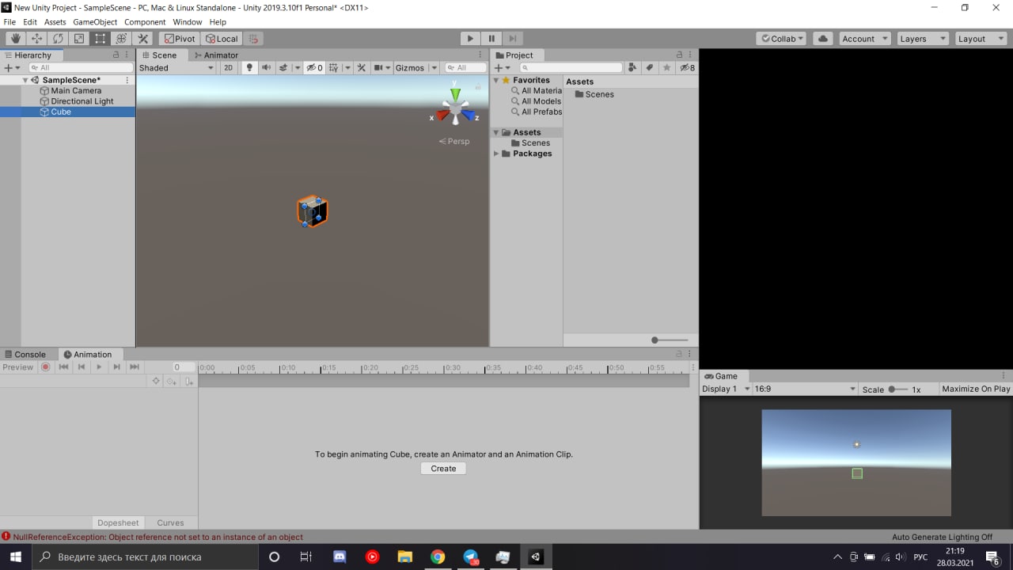This screenshot has width=1013, height=570.
Task: Click the Hierarchy search field
Action: point(80,67)
